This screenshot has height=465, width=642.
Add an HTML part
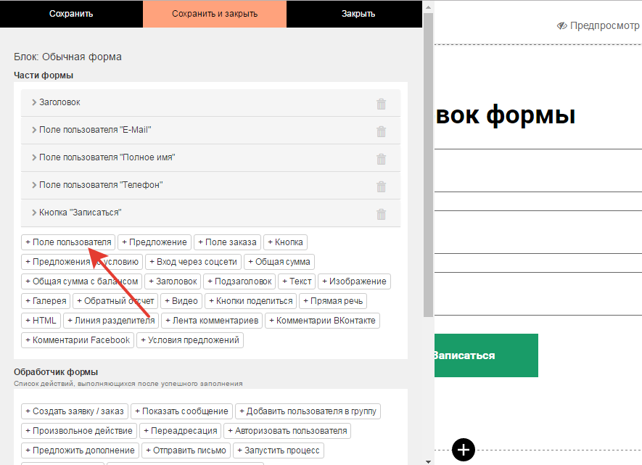(x=41, y=321)
